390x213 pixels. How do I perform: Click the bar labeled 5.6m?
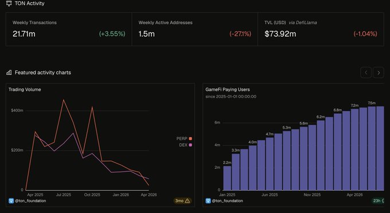304,159
